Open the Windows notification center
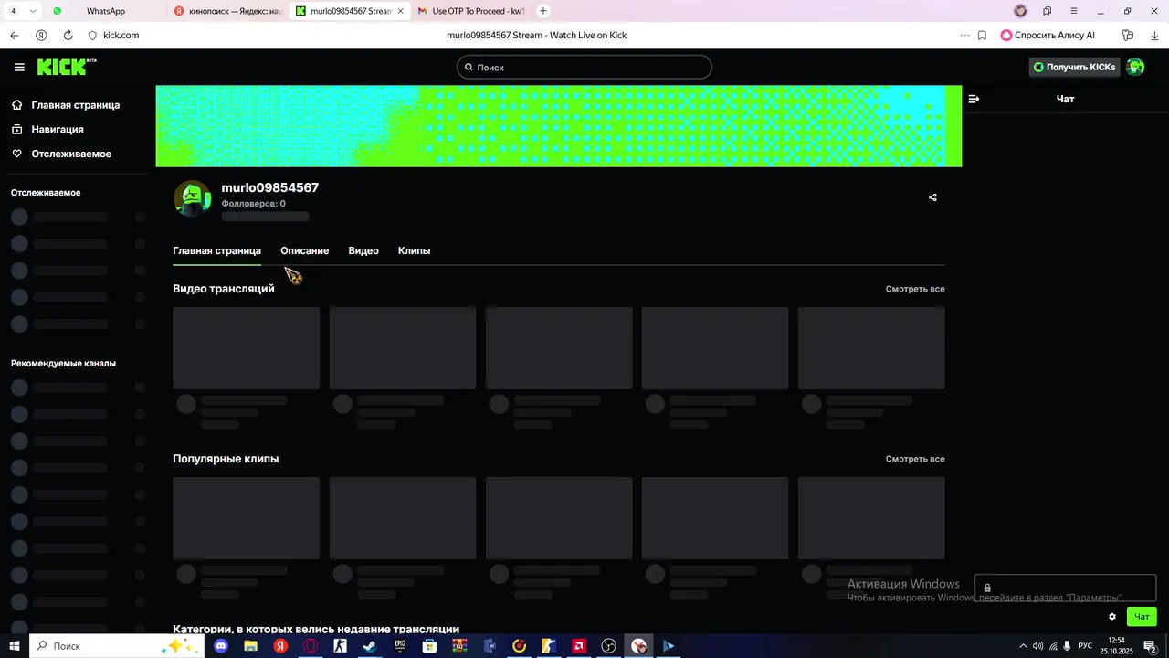This screenshot has width=1169, height=658. tap(1151, 645)
